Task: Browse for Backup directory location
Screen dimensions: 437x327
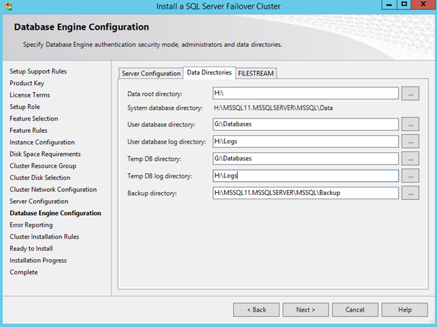Action: [x=410, y=193]
